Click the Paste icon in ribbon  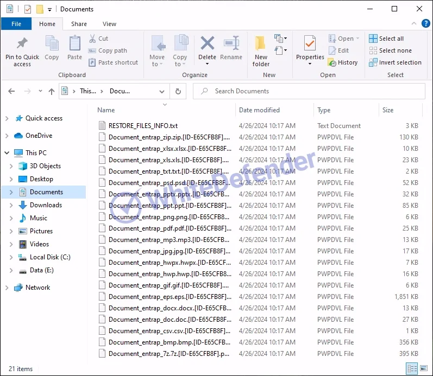point(74,44)
